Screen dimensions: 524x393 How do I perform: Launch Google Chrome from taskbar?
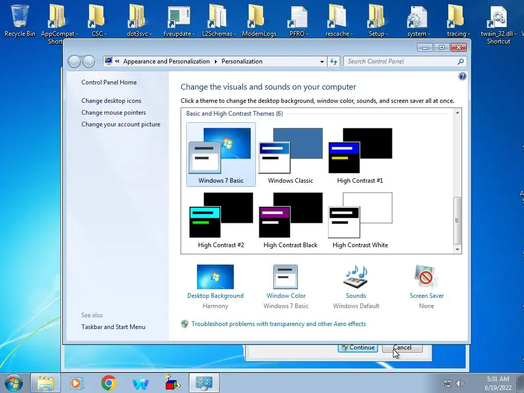pos(108,383)
